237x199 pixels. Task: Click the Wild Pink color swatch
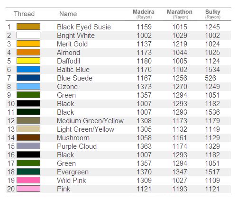tap(28, 180)
